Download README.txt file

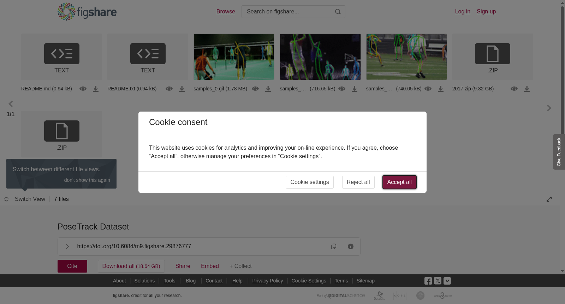pyautogui.click(x=182, y=89)
